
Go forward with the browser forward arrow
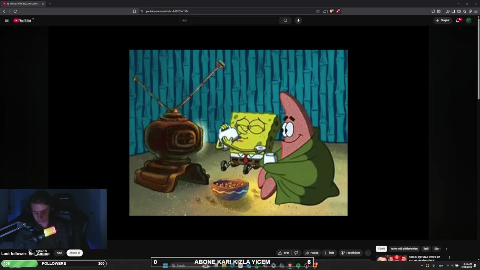(x=10, y=11)
